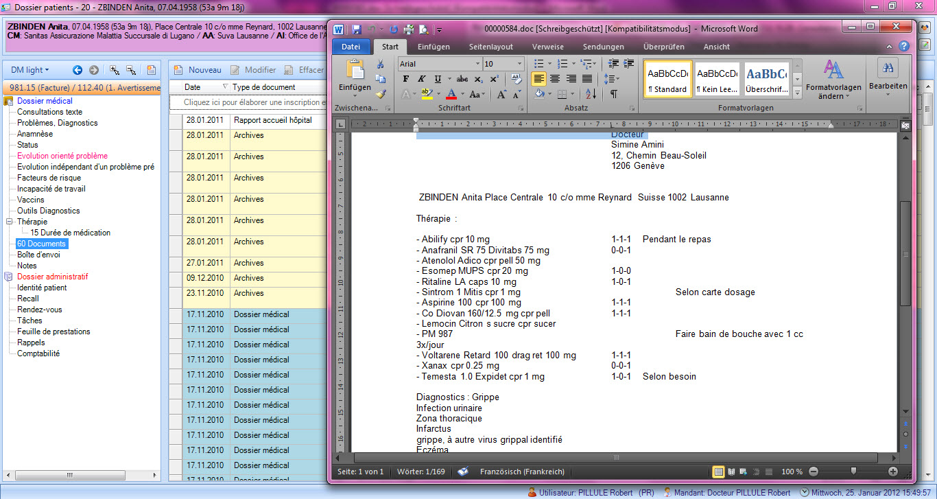Justify the paragraph text
937x499 pixels.
pyautogui.click(x=586, y=79)
